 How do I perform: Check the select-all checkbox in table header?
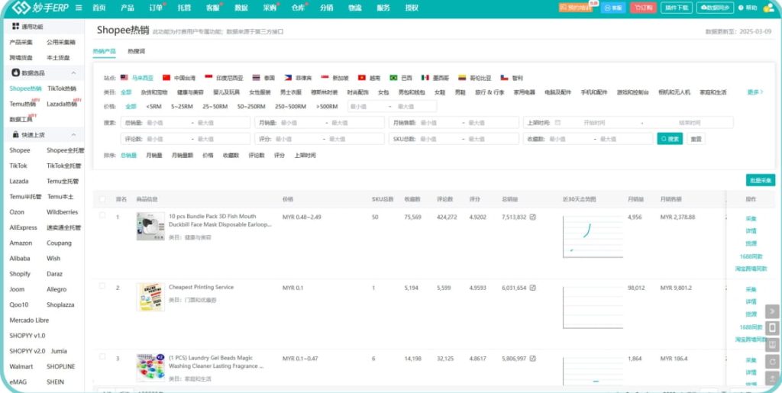pyautogui.click(x=102, y=199)
